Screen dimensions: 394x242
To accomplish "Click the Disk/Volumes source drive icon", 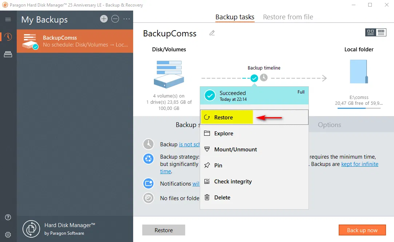I will coord(169,74).
